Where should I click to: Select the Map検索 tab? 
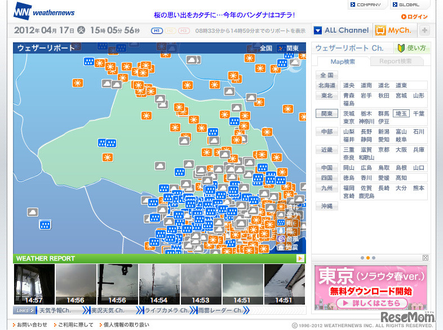tap(343, 61)
